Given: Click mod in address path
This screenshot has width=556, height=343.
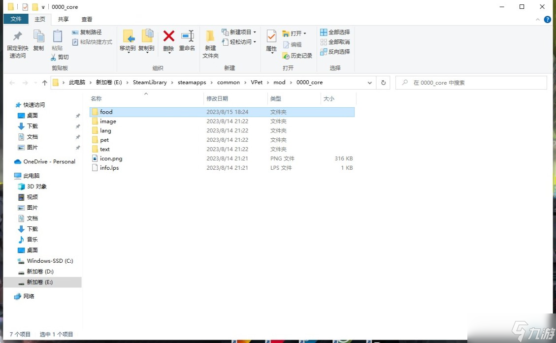Looking at the screenshot, I should 279,82.
